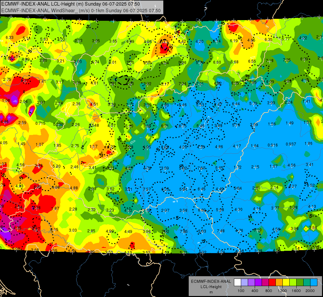This screenshot has width=323, height=297.
Task: Click the wind shear value 5.79
Action: coord(253,104)
